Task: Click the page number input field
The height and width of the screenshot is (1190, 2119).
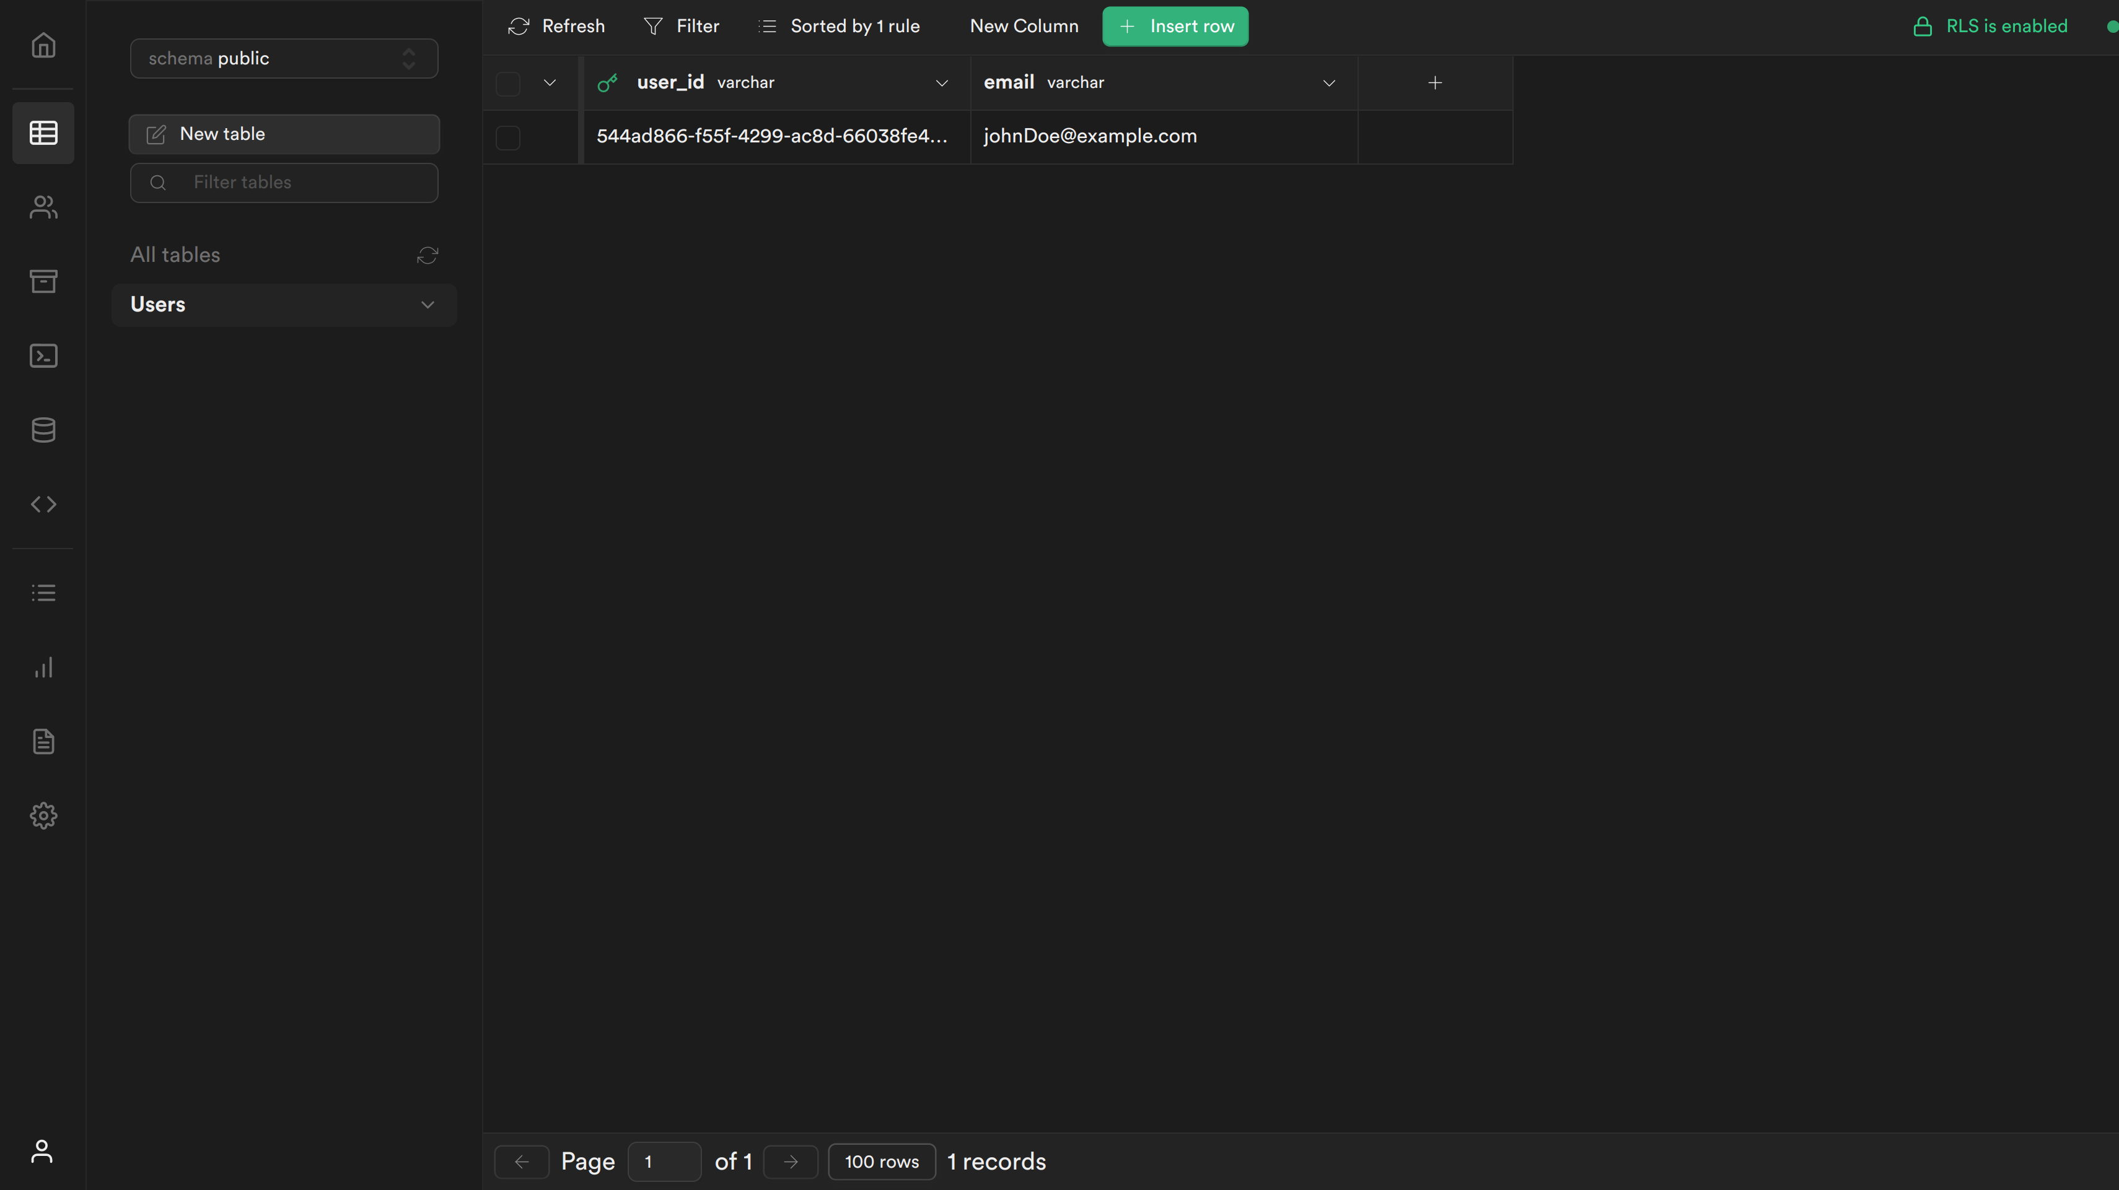Action: pos(664,1162)
